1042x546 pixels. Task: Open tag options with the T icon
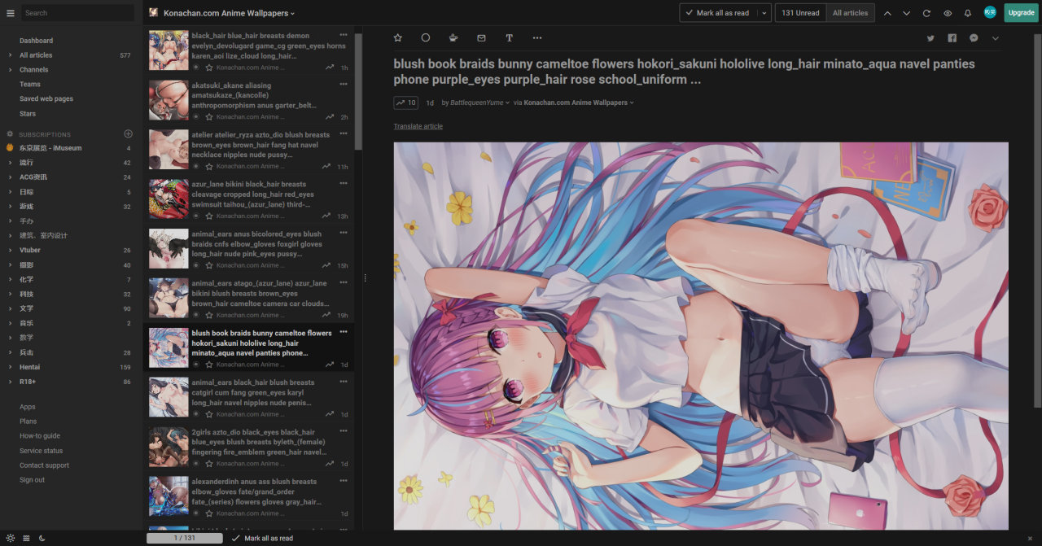(x=509, y=37)
